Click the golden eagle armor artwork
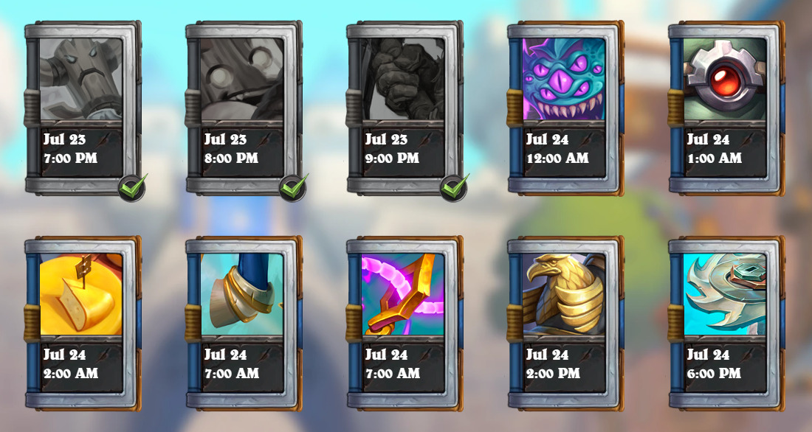The height and width of the screenshot is (432, 812). coord(564,294)
